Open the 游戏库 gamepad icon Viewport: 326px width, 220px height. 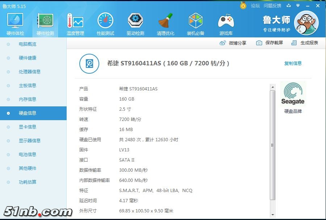[226, 24]
